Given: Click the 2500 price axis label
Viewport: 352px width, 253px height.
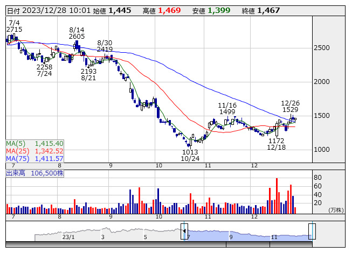Looking at the screenshot, I should 322,48.
